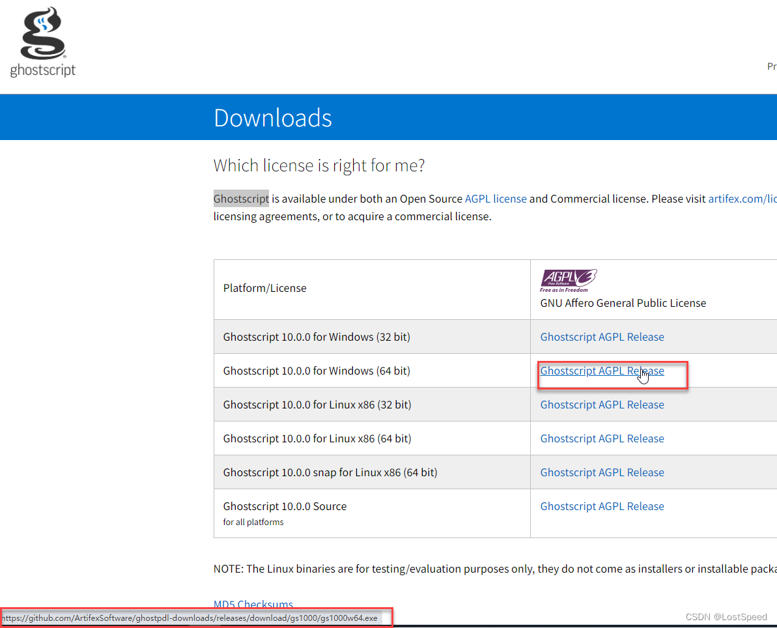Click the GNU Affero General Public License text

tap(623, 303)
